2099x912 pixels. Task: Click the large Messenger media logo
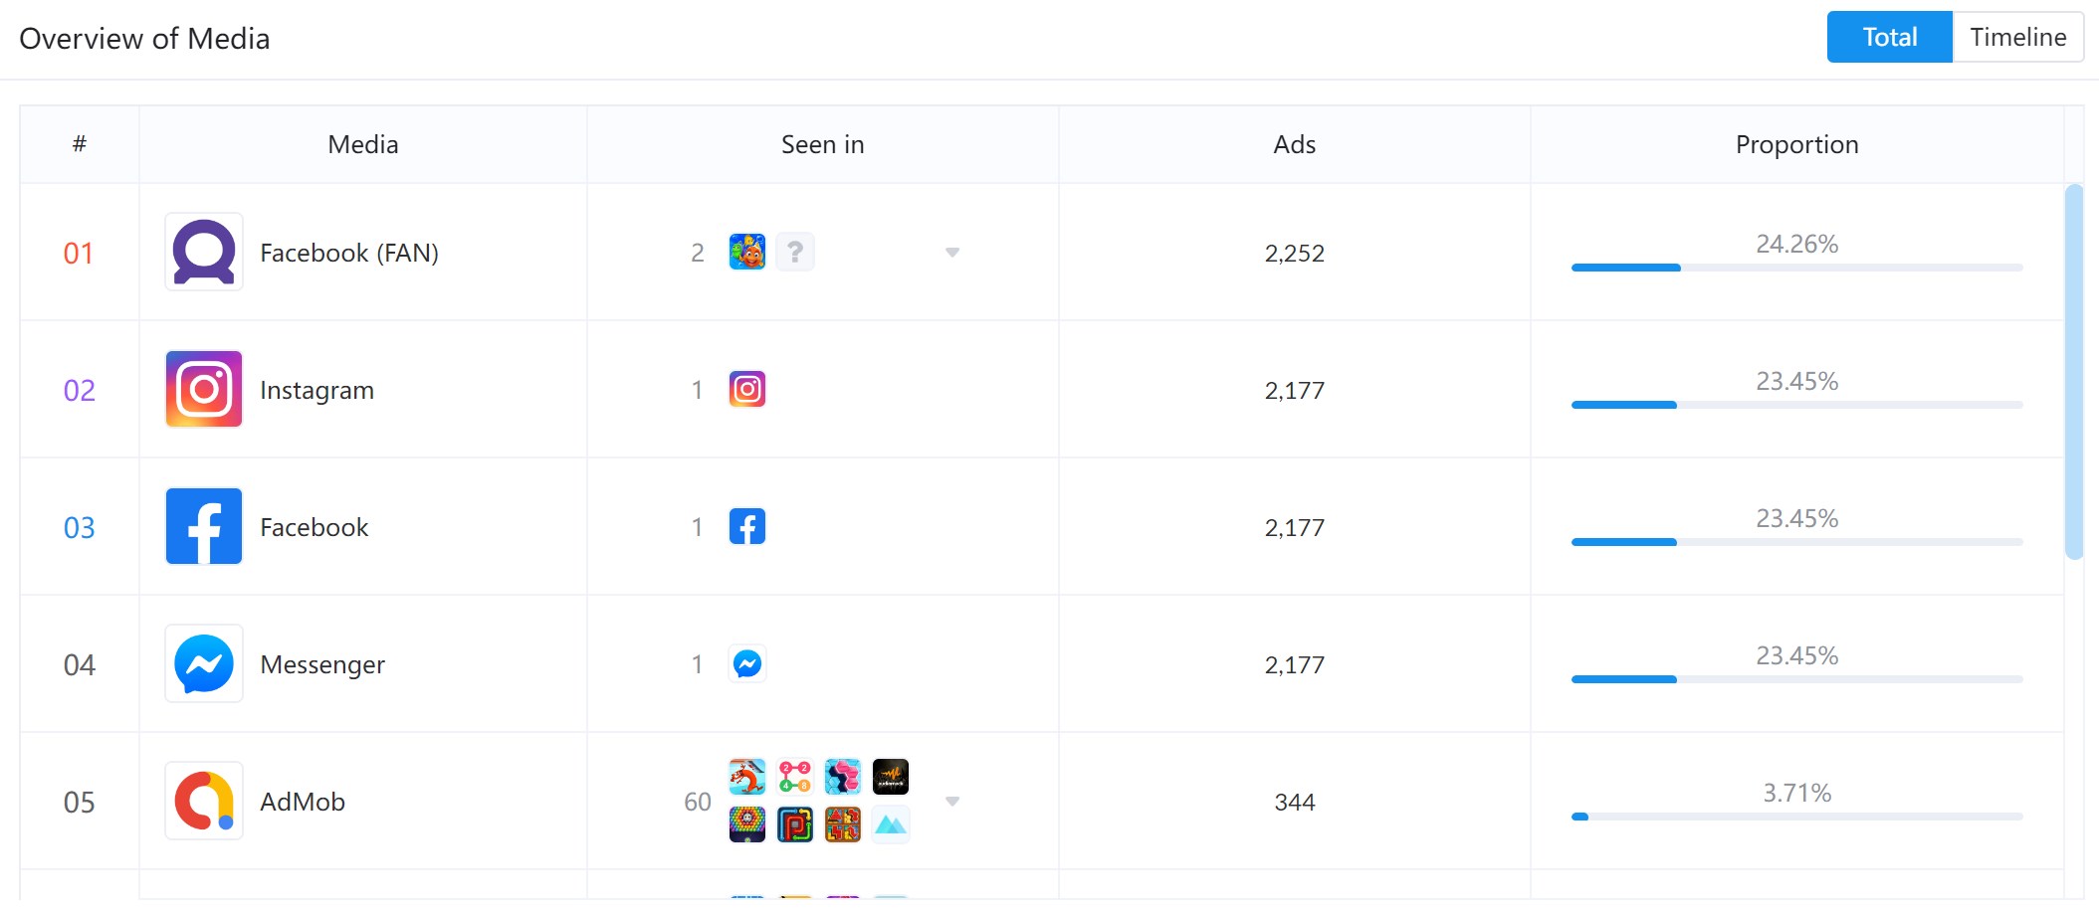pyautogui.click(x=204, y=663)
